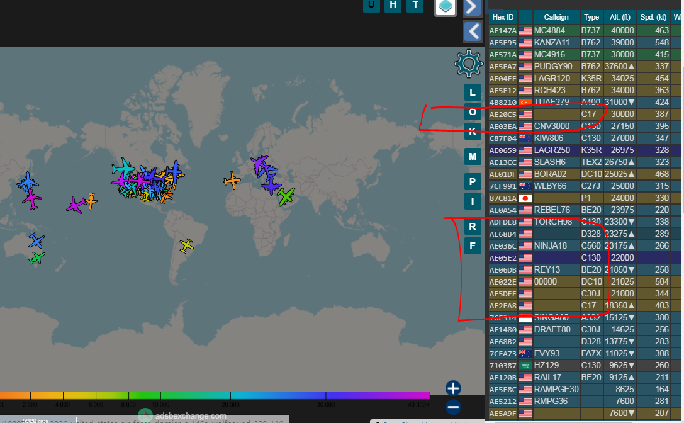Select the RCH423 aircraft row

coord(585,91)
